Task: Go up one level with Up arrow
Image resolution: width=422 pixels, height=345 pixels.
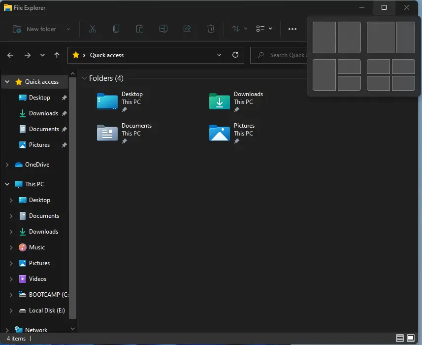Action: pyautogui.click(x=57, y=55)
